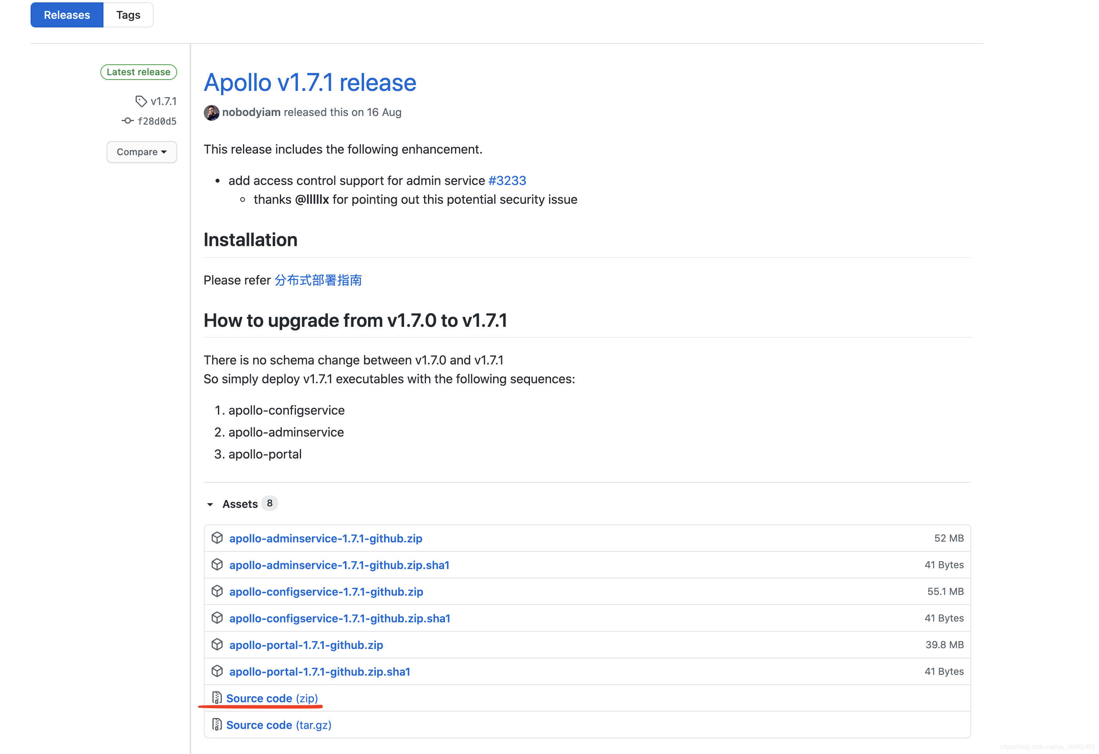Click the package icon beside apollo-configservice-1.7.1-github.zip.sha1

click(x=217, y=618)
